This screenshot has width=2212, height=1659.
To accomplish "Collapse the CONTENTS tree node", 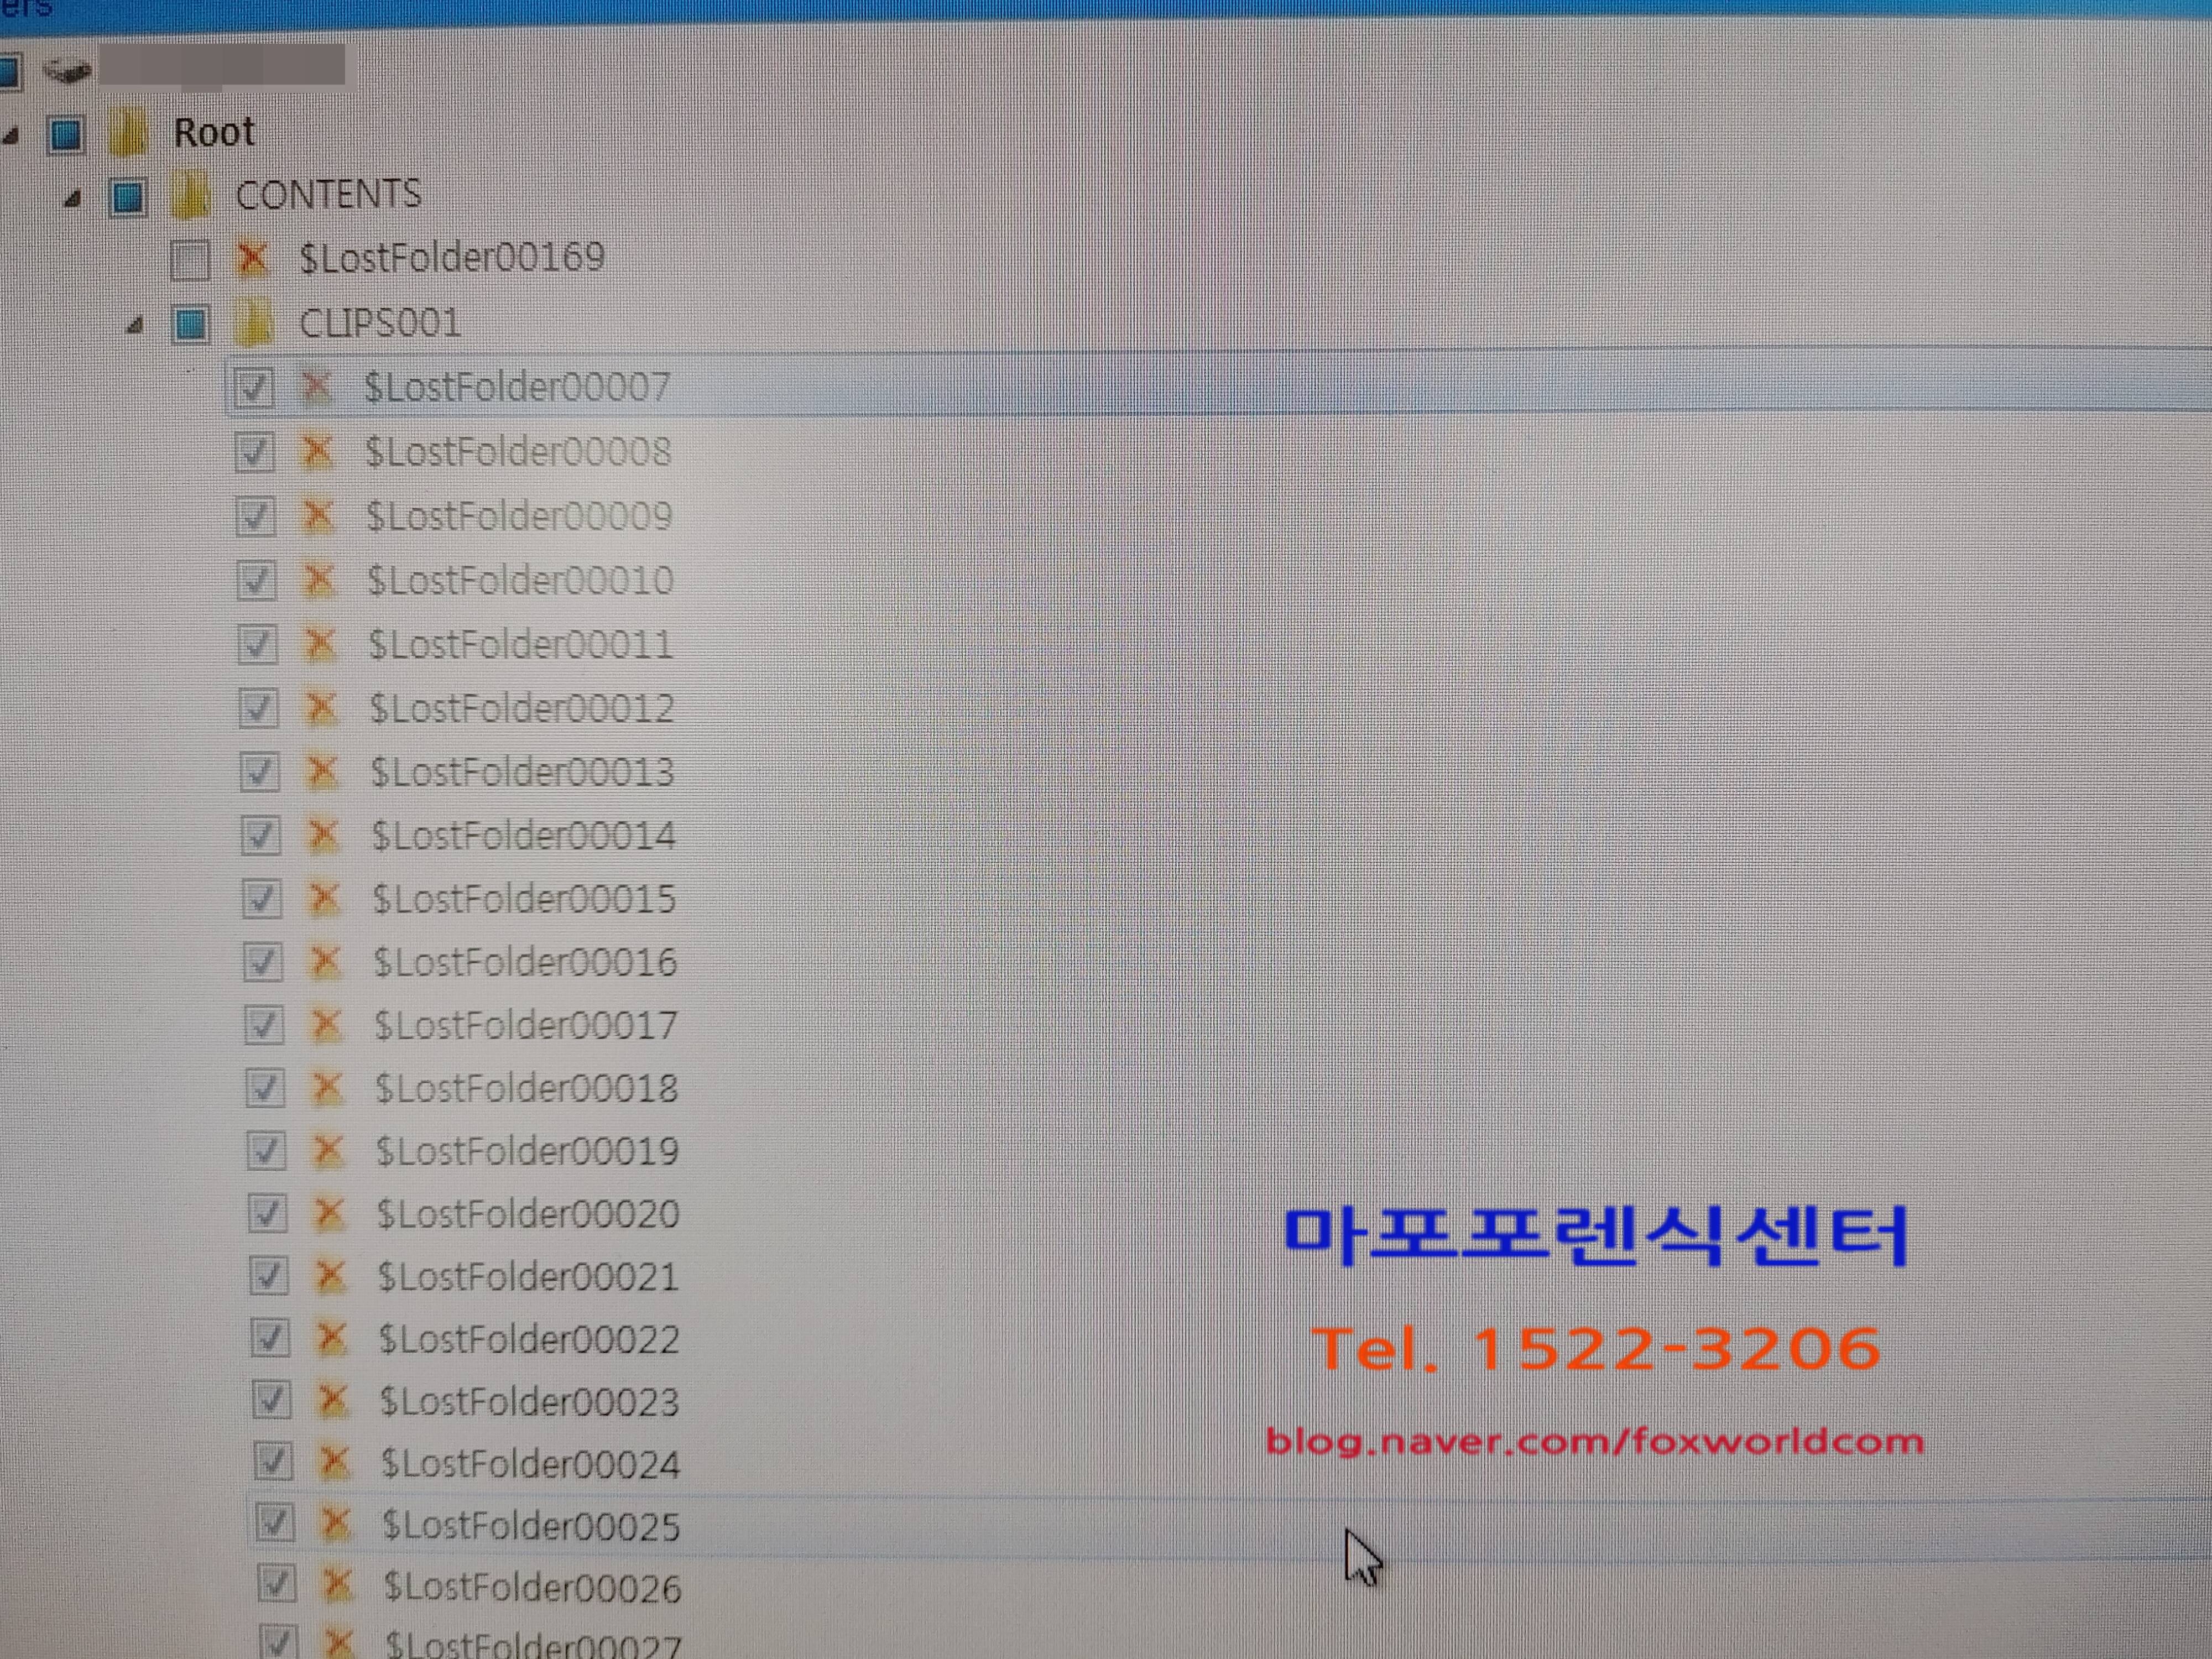I will 72,199.
